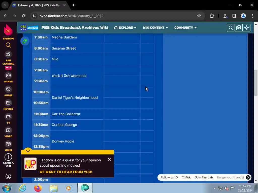
Task: Open a new browser tab
Action: pyautogui.click(x=74, y=5)
